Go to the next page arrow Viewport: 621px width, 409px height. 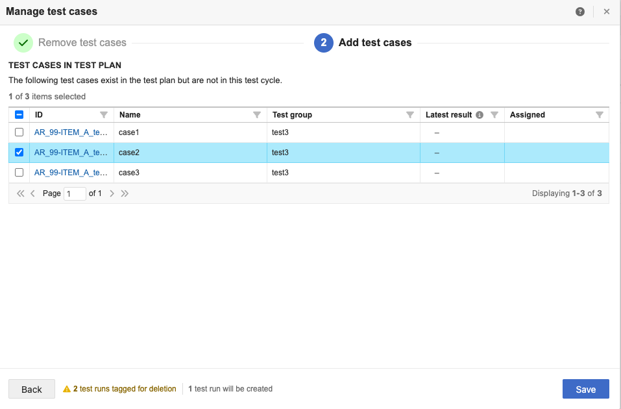pyautogui.click(x=112, y=193)
